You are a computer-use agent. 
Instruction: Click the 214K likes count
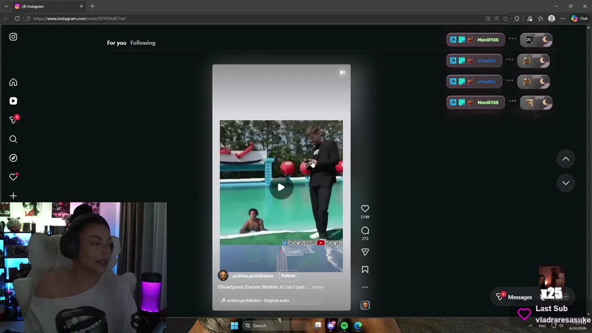tap(365, 217)
